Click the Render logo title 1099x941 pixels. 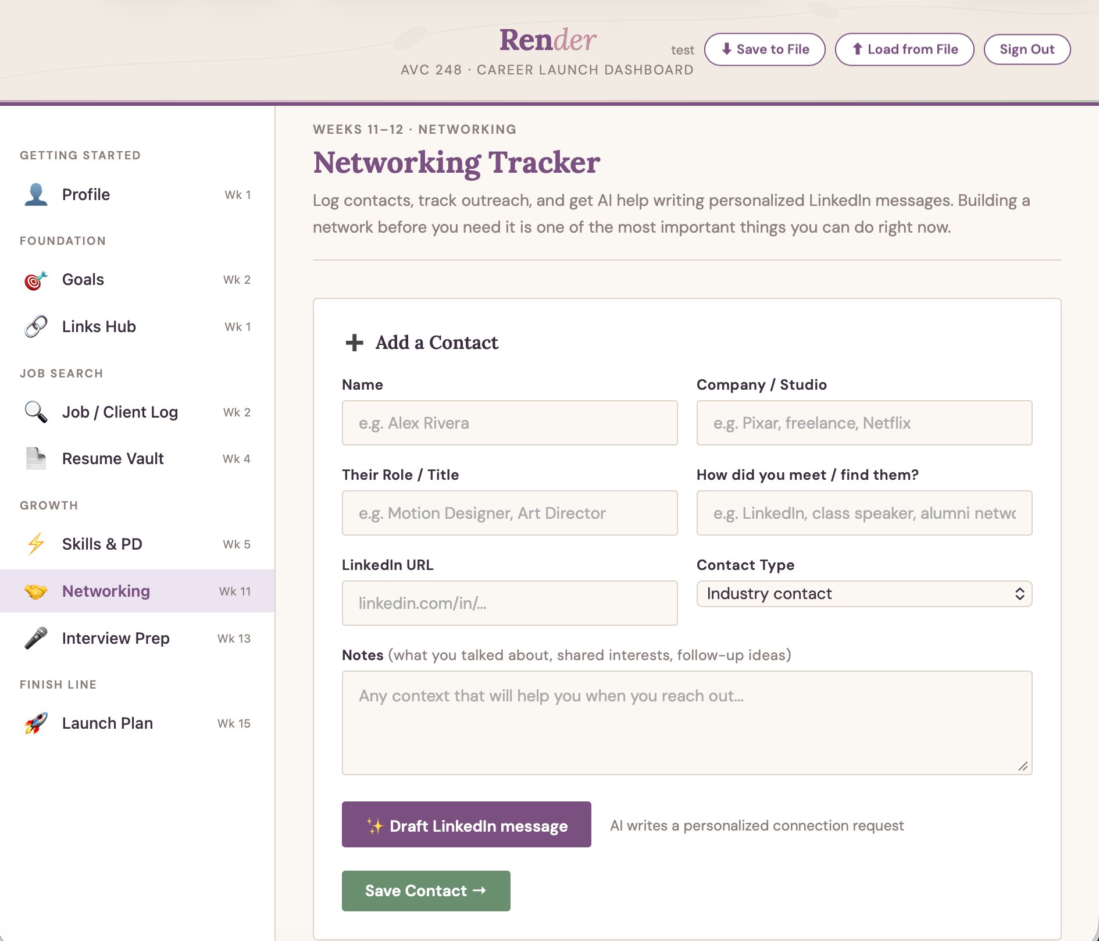[548, 40]
